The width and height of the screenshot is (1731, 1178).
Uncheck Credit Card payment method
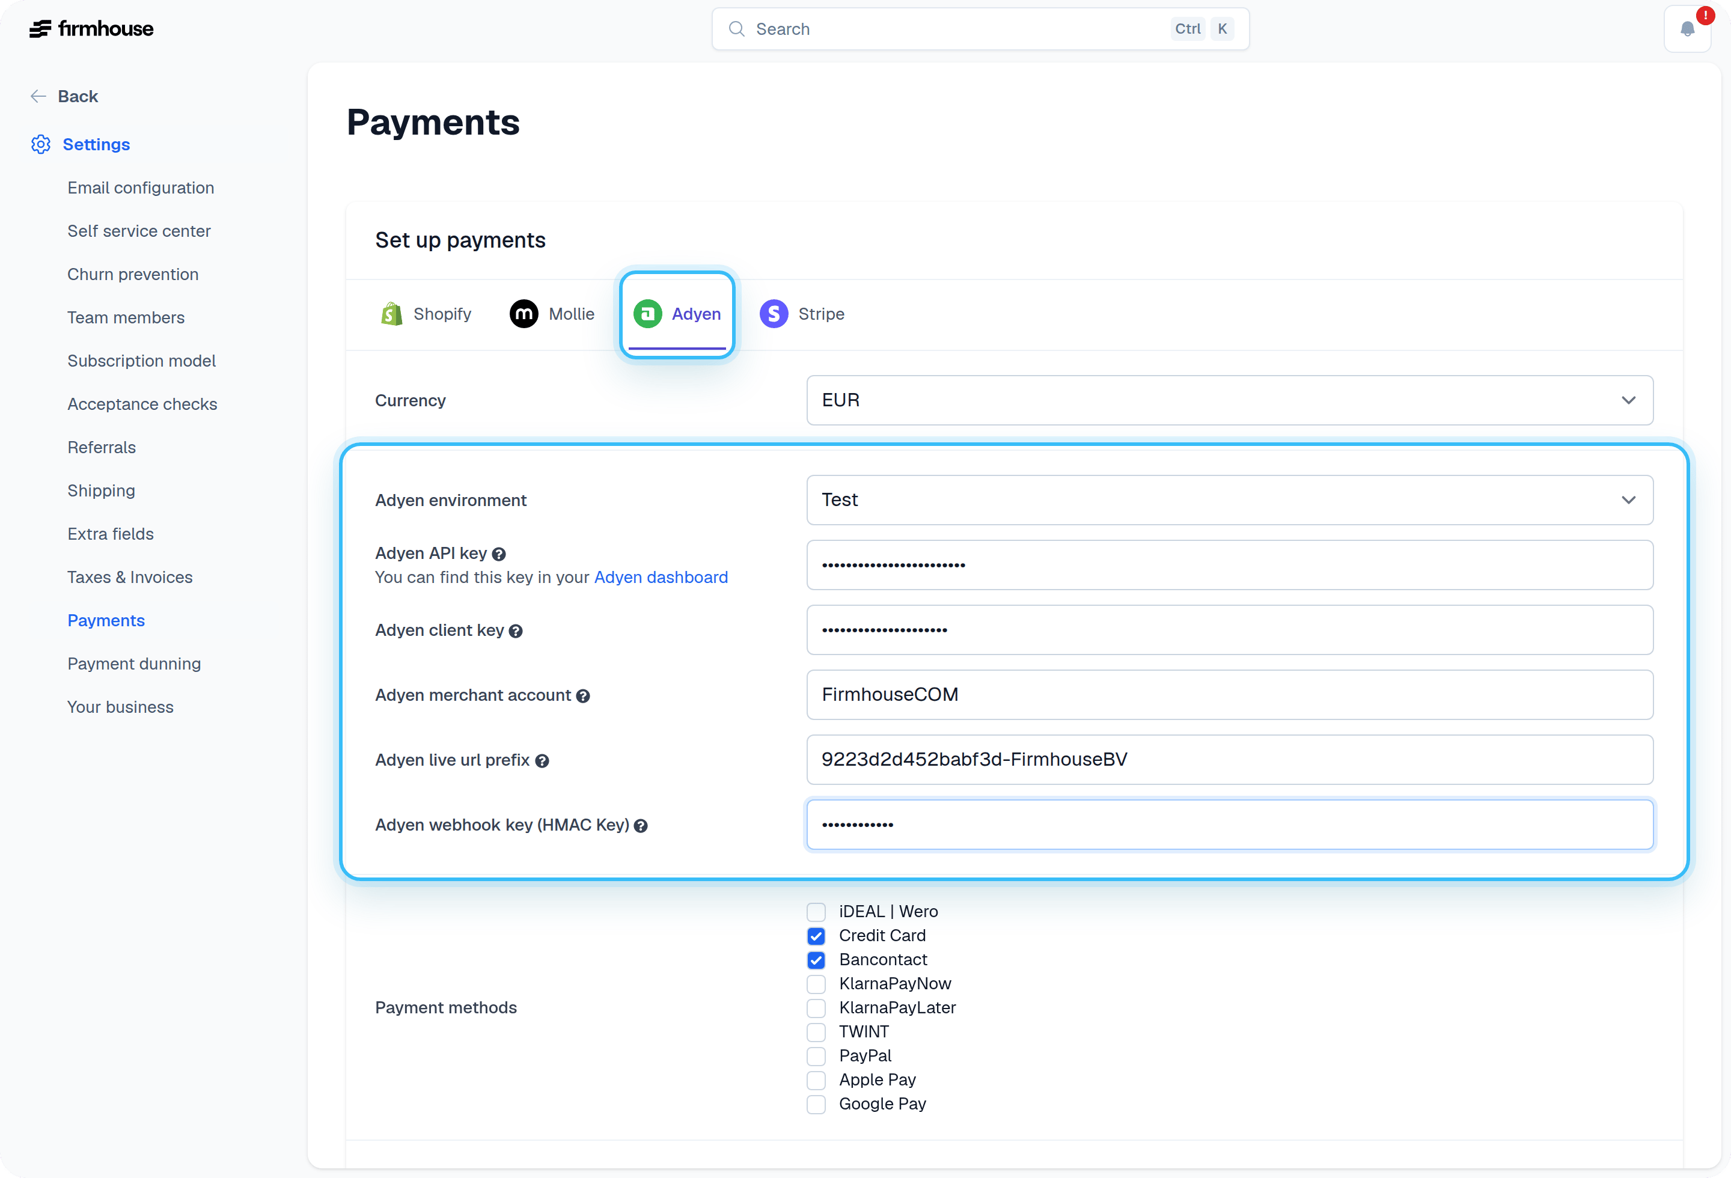pyautogui.click(x=816, y=936)
